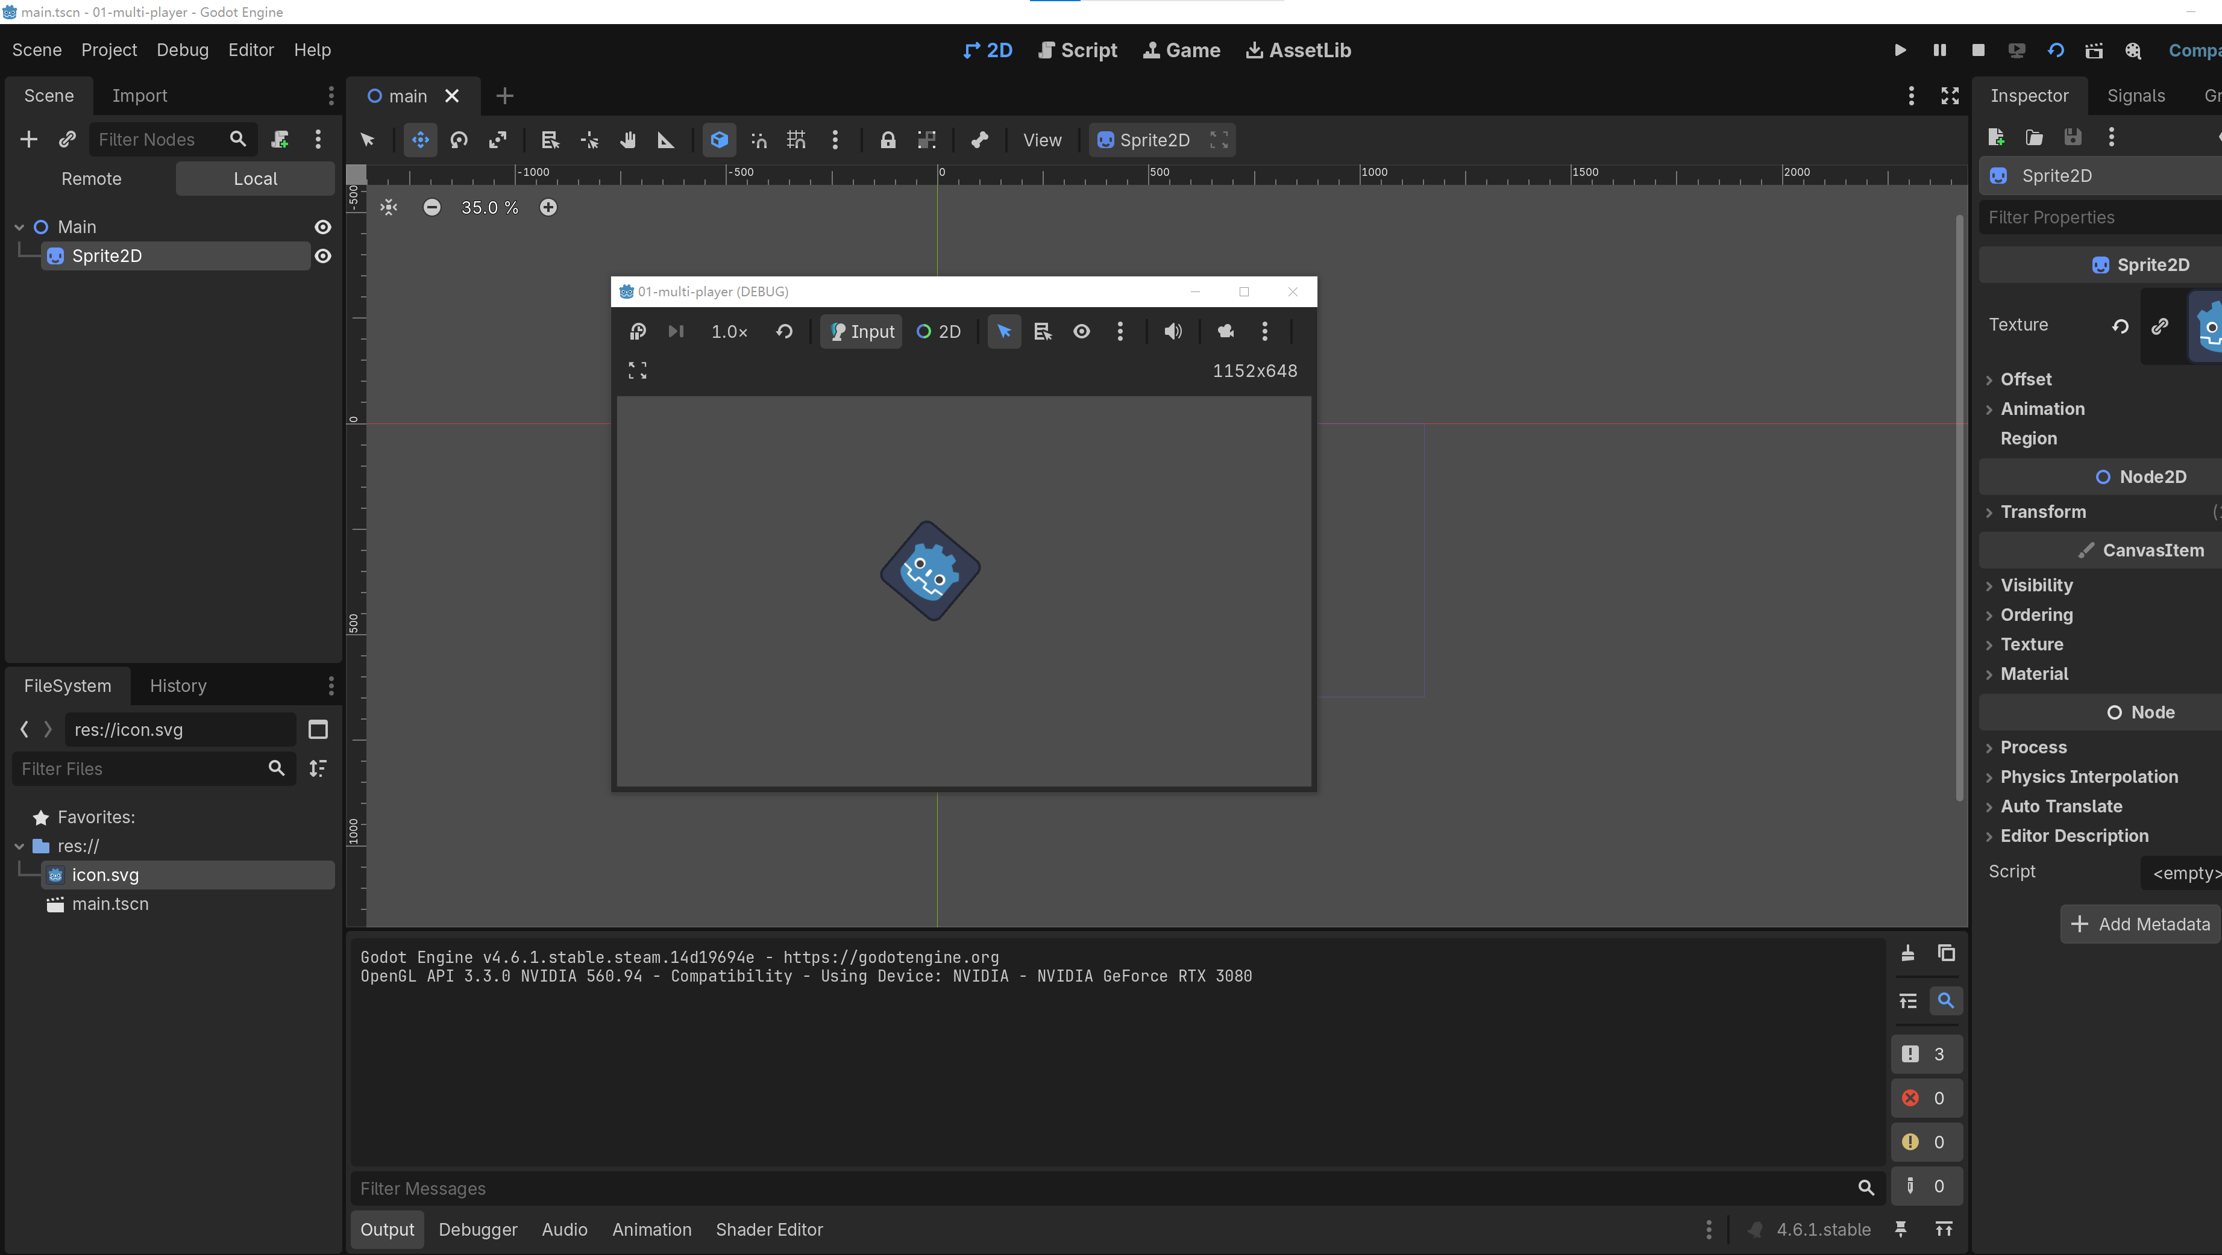2222x1255 pixels.
Task: Mute game audio with the speaker icon
Action: pos(1172,331)
